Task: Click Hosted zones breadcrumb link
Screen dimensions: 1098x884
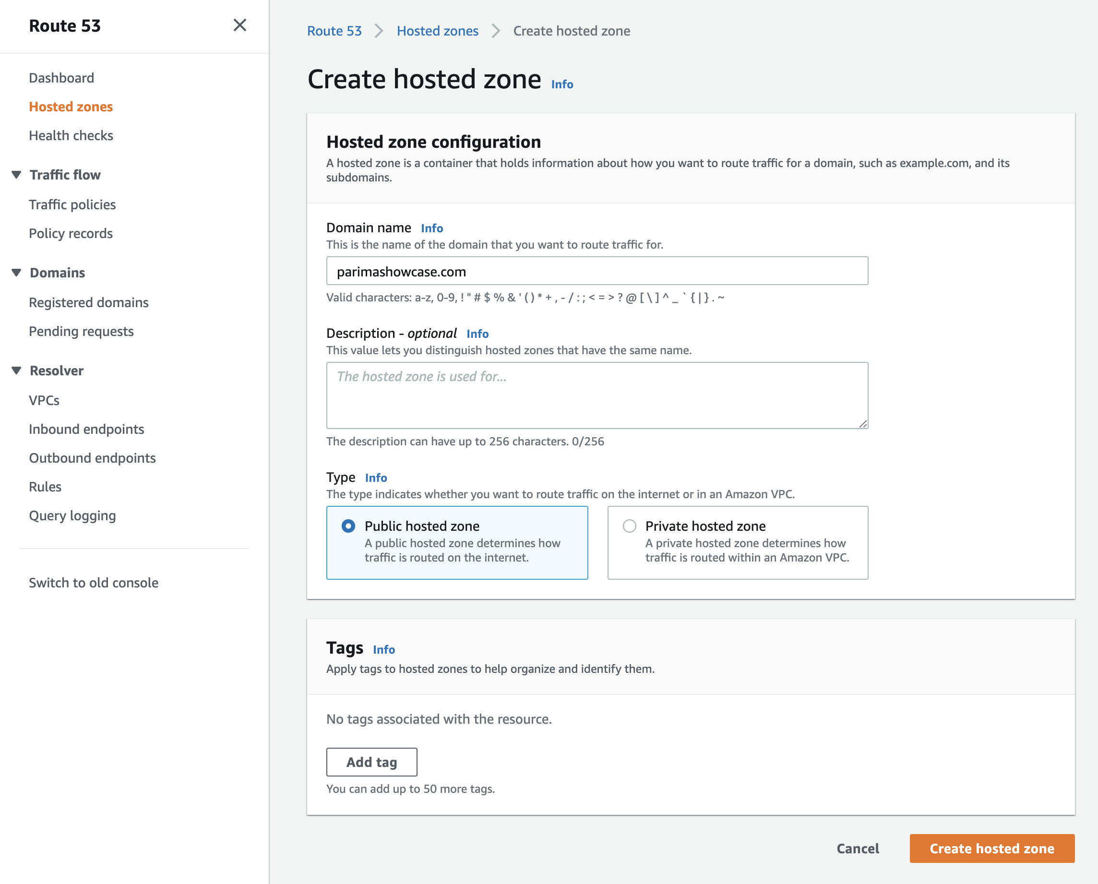Action: tap(438, 31)
